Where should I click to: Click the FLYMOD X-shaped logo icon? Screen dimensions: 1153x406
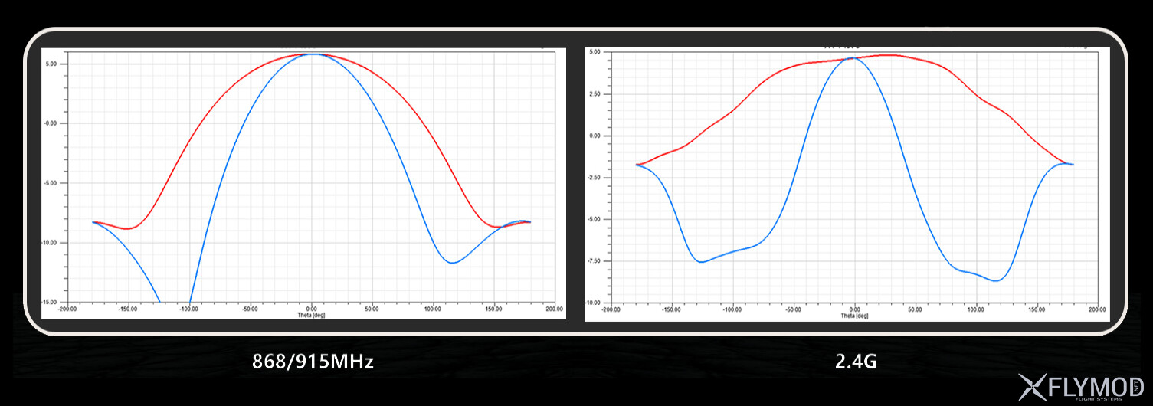pos(1033,388)
